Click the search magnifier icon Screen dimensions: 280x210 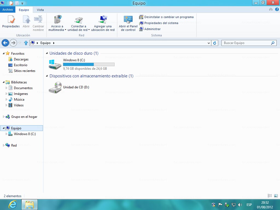pos(273,43)
